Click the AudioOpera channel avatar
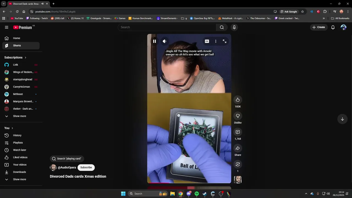The height and width of the screenshot is (198, 352). pos(53,167)
